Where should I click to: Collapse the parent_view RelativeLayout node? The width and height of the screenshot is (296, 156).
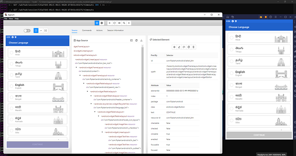84,83
